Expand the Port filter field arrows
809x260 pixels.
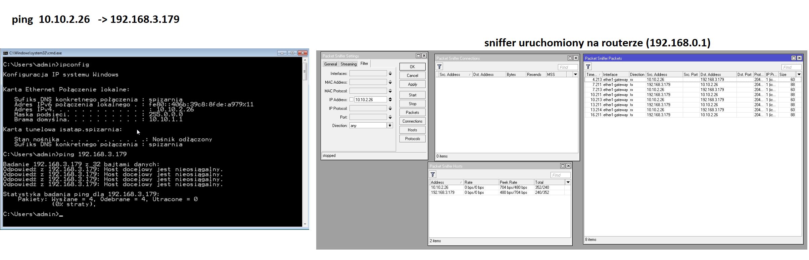390,117
